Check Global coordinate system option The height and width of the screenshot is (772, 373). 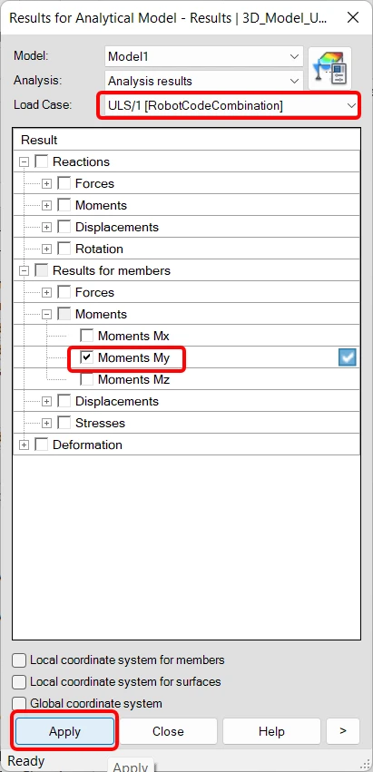coord(19,703)
